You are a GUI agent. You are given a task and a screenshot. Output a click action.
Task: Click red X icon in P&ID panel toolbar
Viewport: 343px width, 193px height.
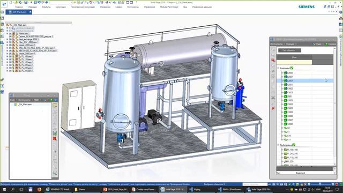coord(273,108)
